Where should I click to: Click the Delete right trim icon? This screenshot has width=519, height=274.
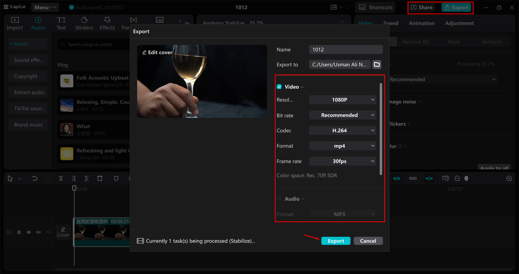[87, 178]
